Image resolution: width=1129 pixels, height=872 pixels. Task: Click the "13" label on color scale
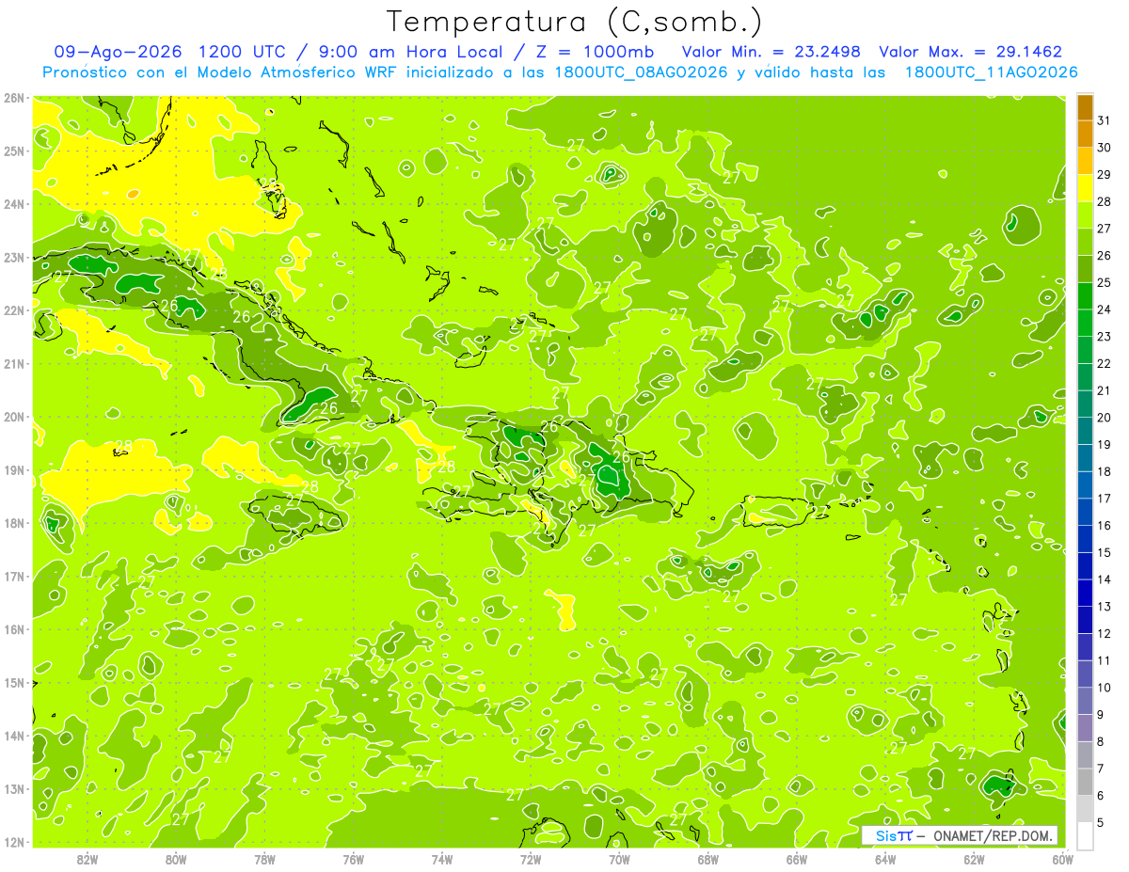[1105, 607]
